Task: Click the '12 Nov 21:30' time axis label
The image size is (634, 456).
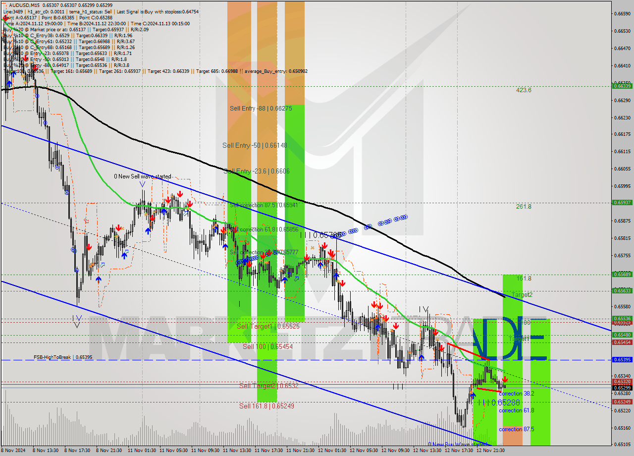Action: coord(490,451)
